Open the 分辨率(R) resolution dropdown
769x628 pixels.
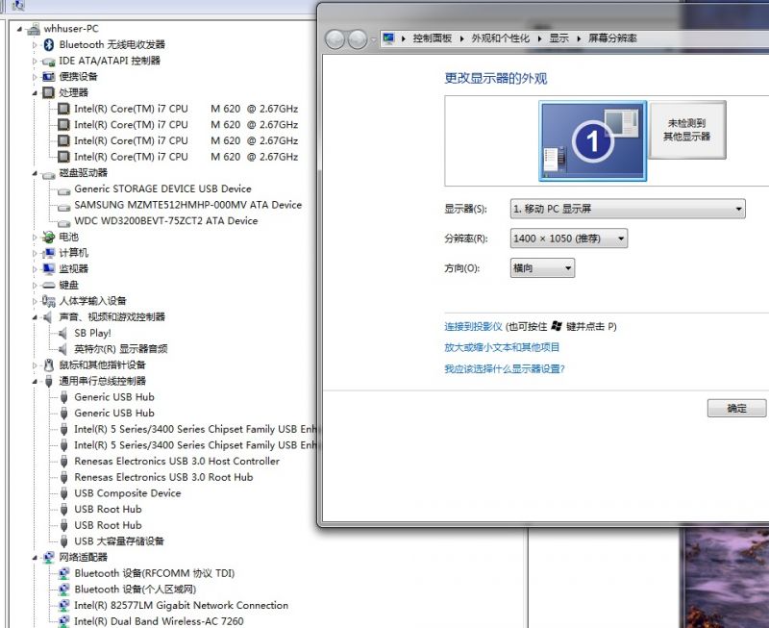[x=569, y=239]
